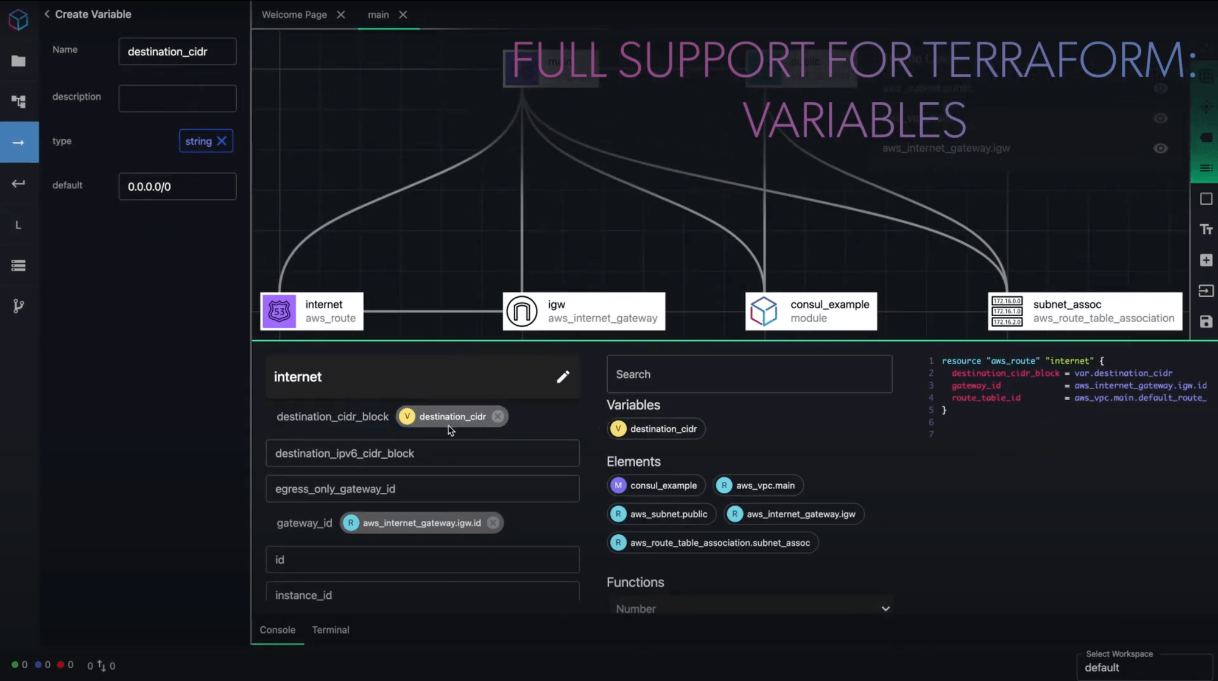Screen dimensions: 1218x681
Task: Click the pencil edit icon beside internet
Action: pos(563,377)
